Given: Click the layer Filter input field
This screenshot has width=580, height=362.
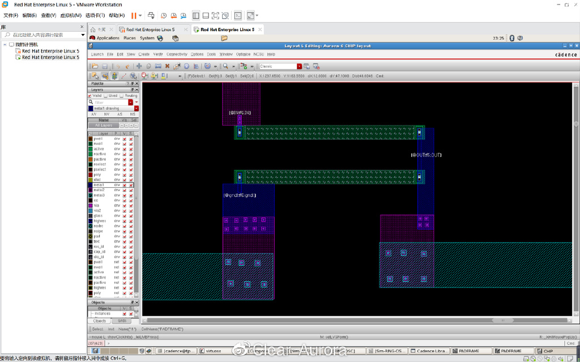Looking at the screenshot, I should [110, 102].
